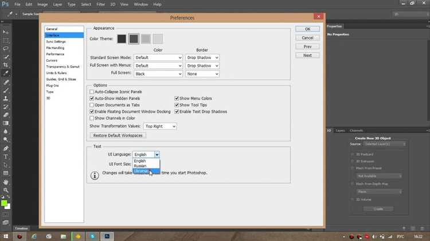This screenshot has height=241, width=430.
Task: Open Standard Screen Mode color dropdown
Action: point(158,57)
